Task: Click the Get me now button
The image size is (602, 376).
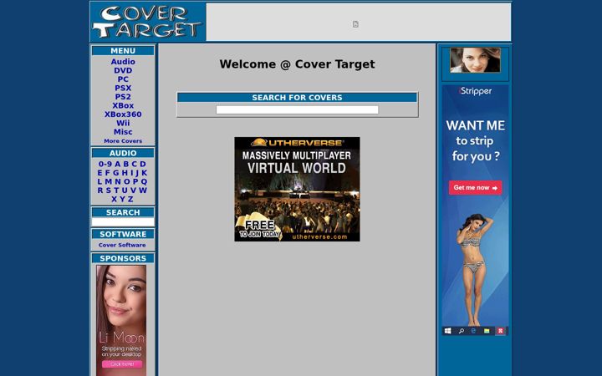Action: [475, 188]
